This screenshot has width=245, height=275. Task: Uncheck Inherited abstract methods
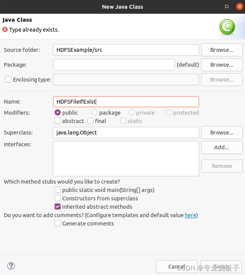58,207
